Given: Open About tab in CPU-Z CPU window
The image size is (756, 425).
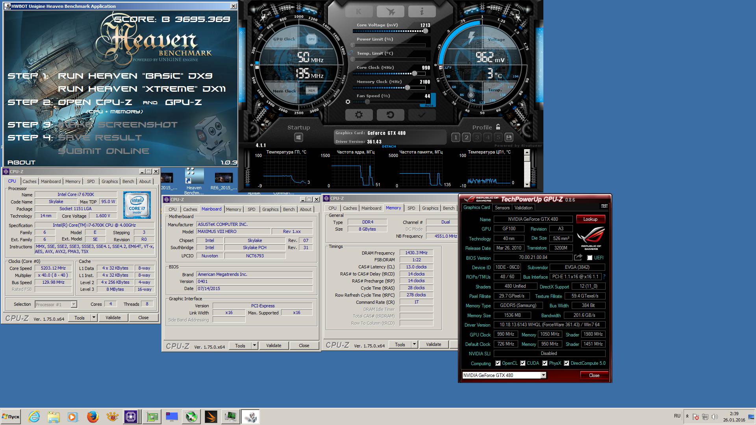Looking at the screenshot, I should pyautogui.click(x=145, y=181).
